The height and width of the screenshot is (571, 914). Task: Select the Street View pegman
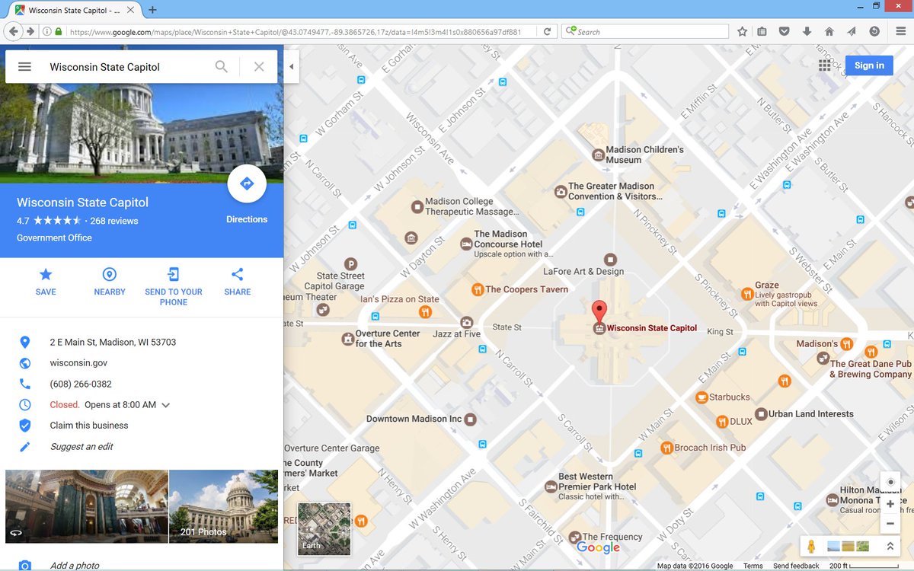coord(811,547)
